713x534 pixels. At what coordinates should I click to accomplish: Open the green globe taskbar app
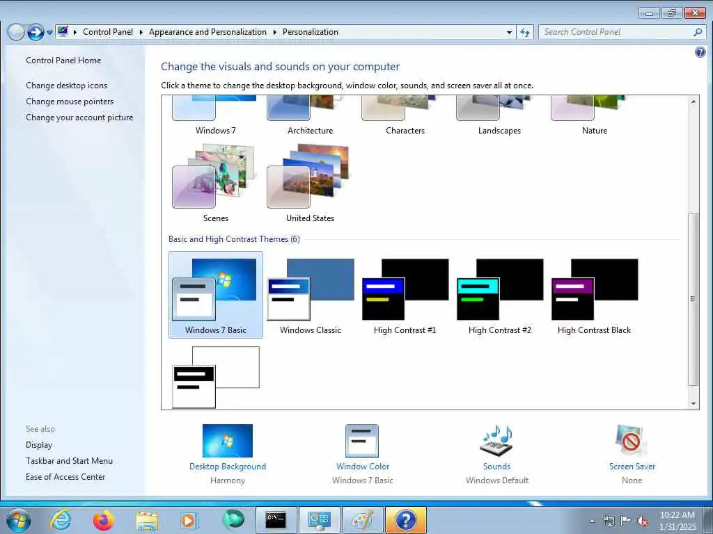(x=233, y=520)
